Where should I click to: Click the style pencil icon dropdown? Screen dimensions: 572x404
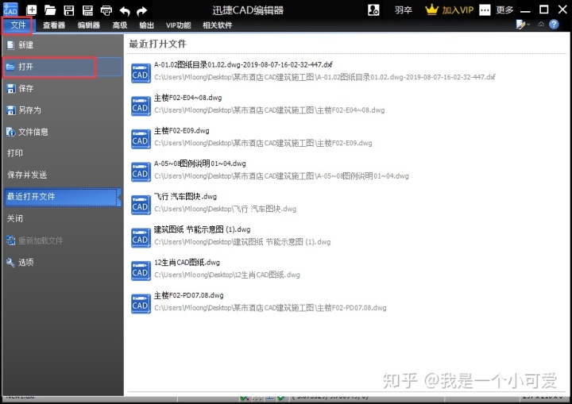[x=523, y=25]
